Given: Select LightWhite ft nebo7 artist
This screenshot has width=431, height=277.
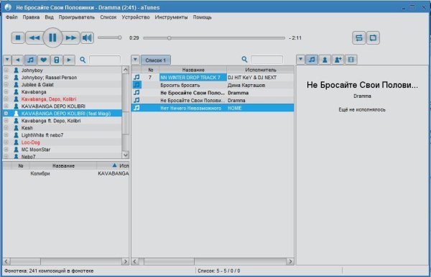Looking at the screenshot, I should (x=42, y=135).
